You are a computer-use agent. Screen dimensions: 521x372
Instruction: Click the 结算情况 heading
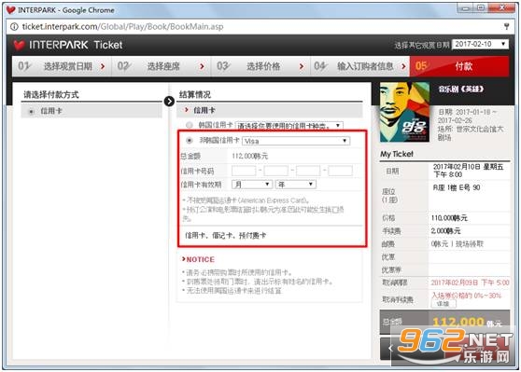(x=195, y=94)
